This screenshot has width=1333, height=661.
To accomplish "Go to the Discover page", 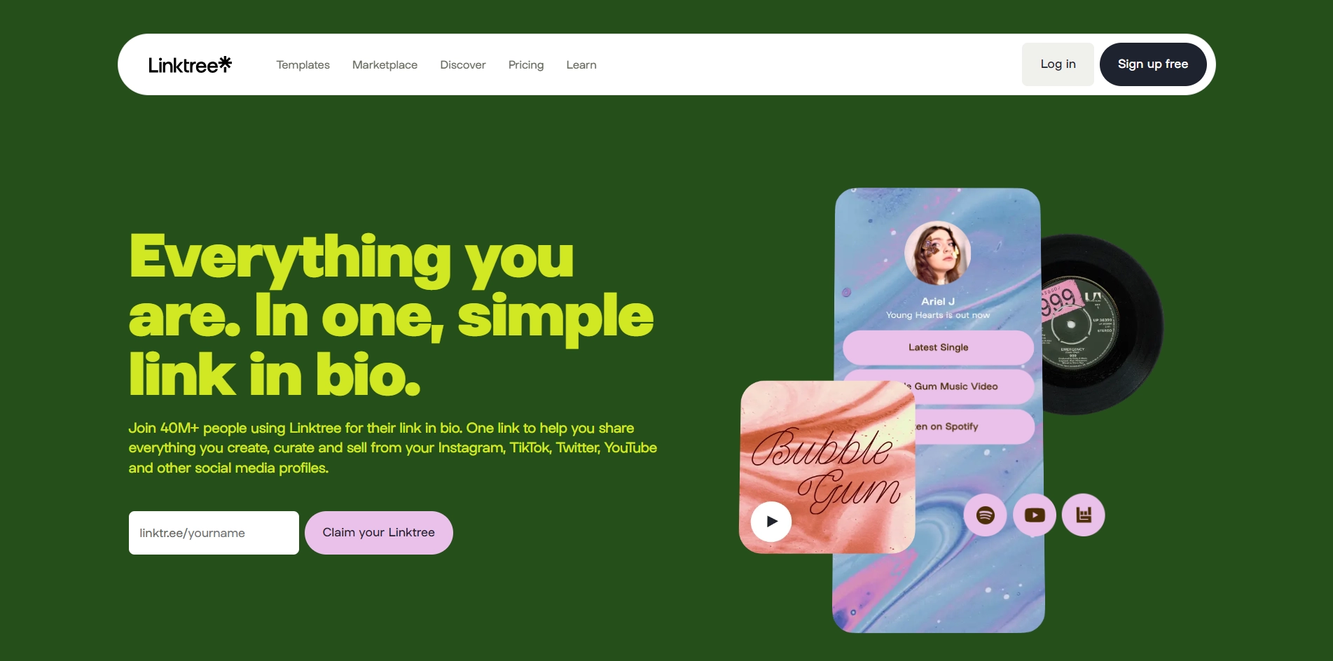I will tap(463, 64).
